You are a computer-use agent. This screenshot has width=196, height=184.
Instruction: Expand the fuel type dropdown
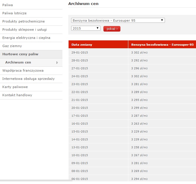click(x=118, y=20)
